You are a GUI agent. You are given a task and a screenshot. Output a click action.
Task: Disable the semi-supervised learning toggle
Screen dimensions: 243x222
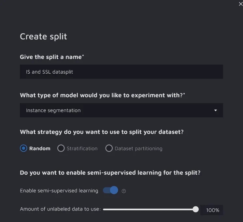[111, 190]
